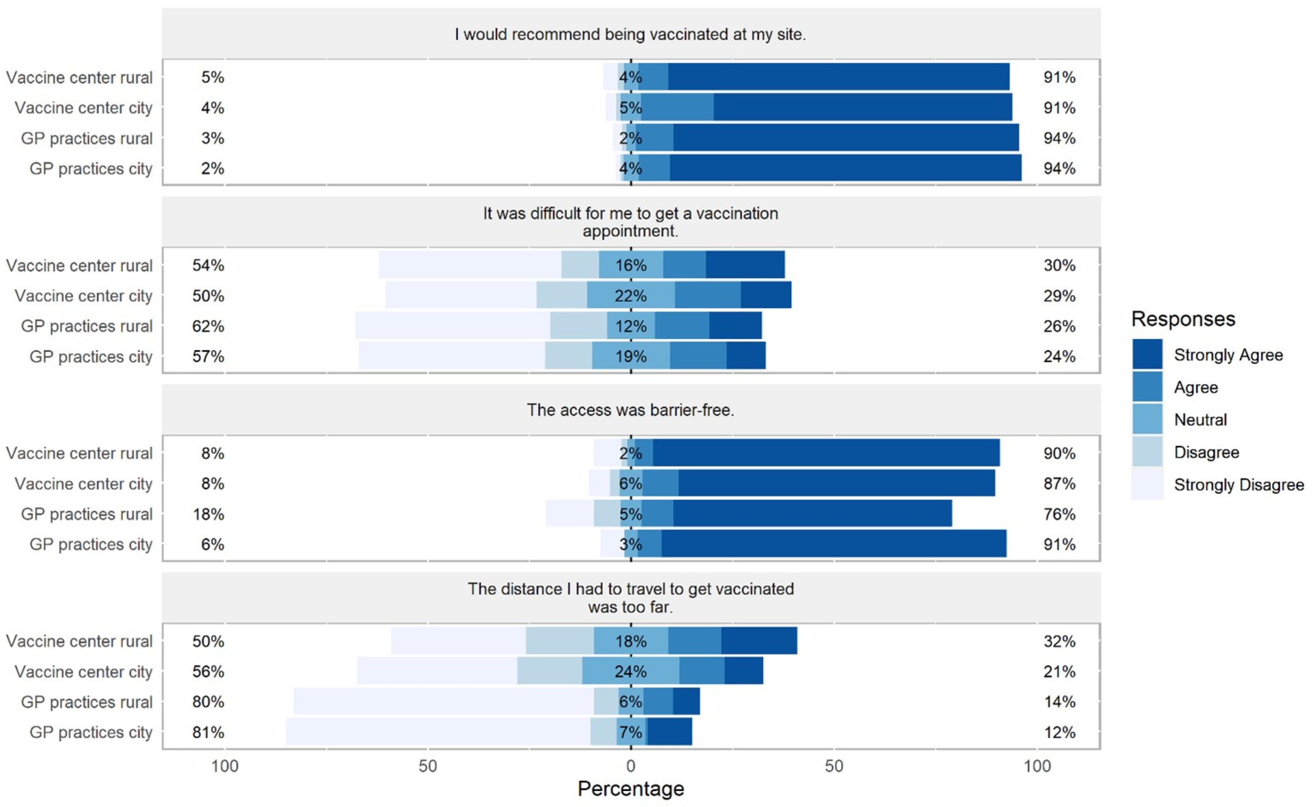The image size is (1312, 807).
Task: Click the 'difficult to get a vaccination appointment' header
Action: tap(630, 222)
